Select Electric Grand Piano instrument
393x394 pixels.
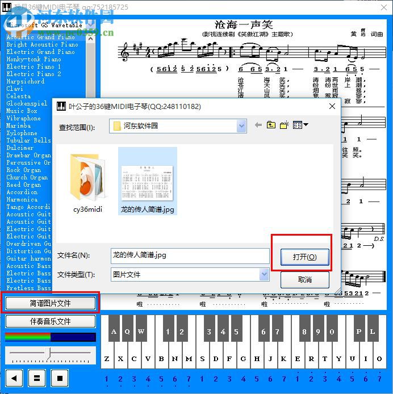pyautogui.click(x=40, y=52)
